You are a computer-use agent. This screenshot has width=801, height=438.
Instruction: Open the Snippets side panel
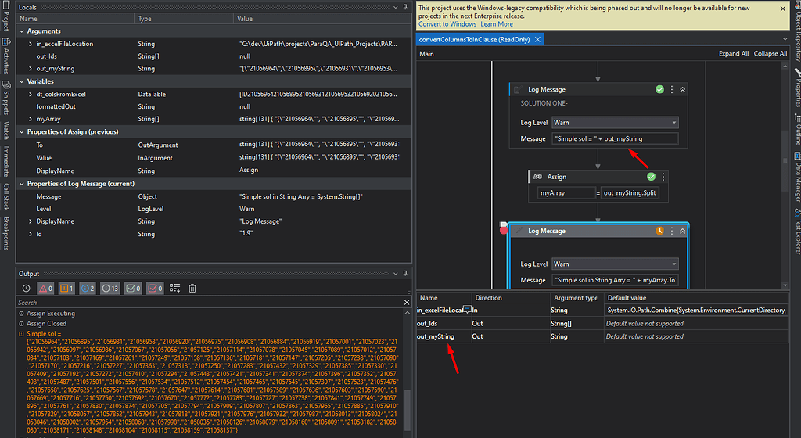[x=6, y=97]
